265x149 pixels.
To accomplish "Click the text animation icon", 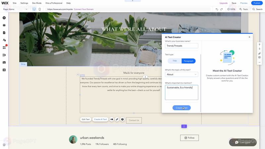I will (112, 120).
